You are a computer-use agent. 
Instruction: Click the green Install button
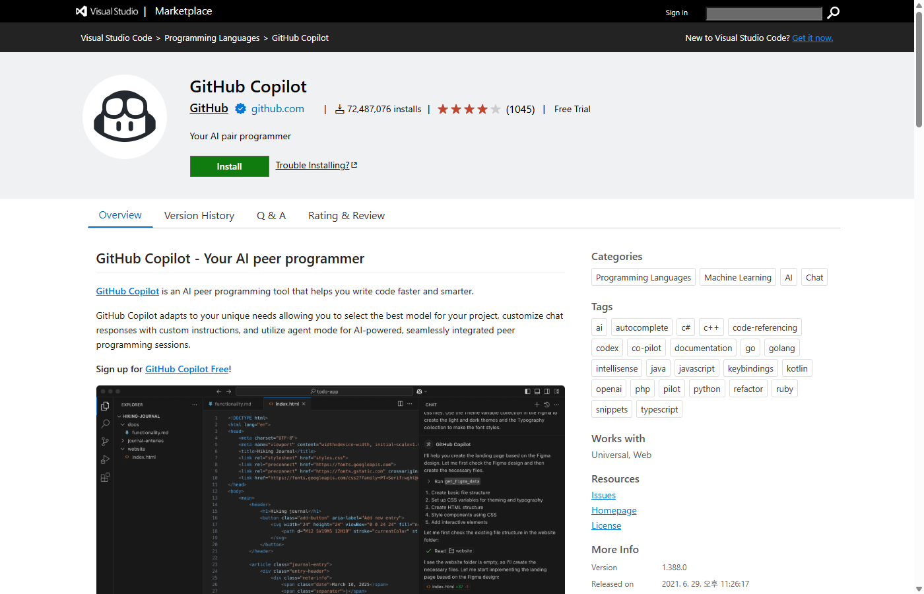[229, 166]
